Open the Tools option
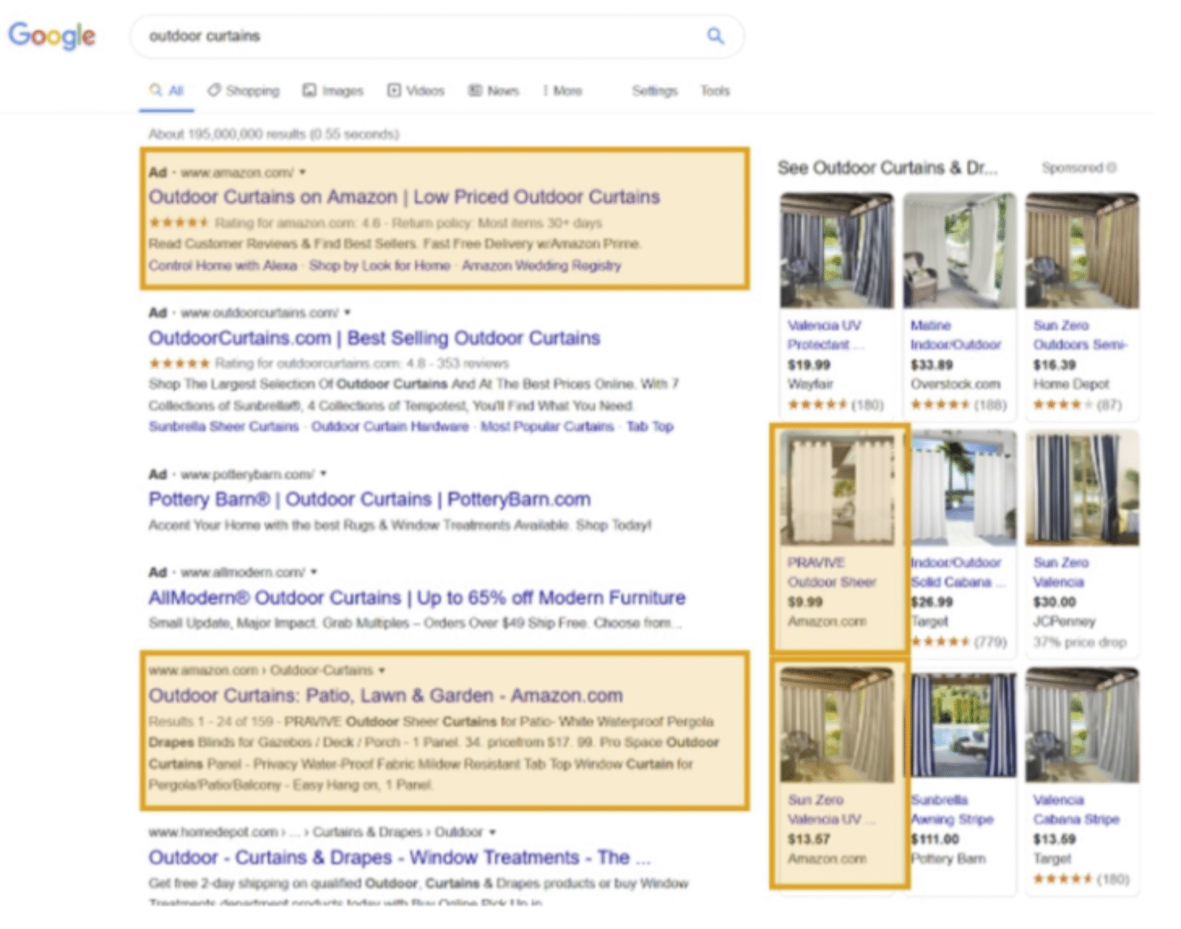The image size is (1181, 929). coord(715,91)
